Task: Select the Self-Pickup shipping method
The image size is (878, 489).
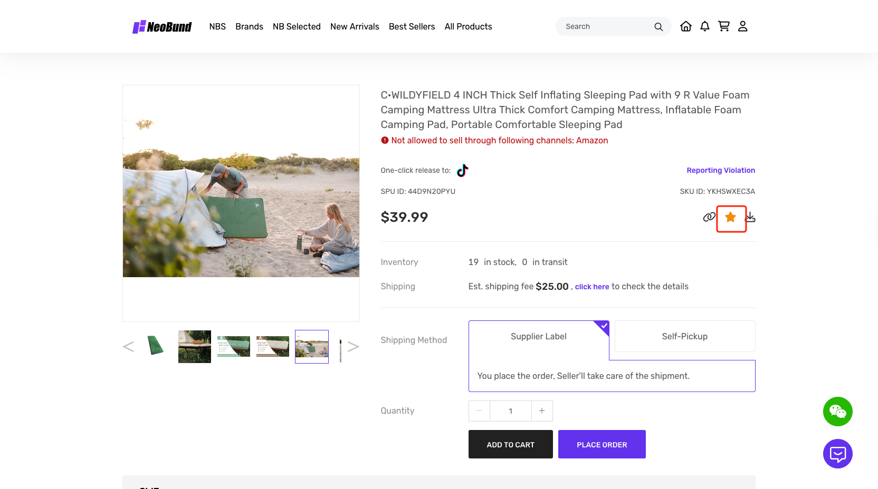Action: coord(684,336)
